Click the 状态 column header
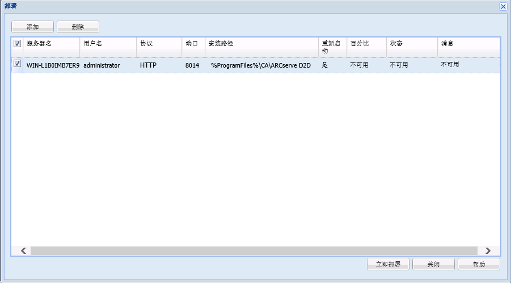The height and width of the screenshot is (284, 511). coord(412,47)
